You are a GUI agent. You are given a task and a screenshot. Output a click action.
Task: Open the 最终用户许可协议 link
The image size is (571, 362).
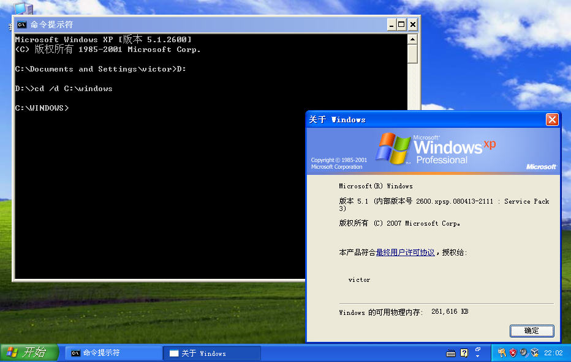click(x=406, y=252)
